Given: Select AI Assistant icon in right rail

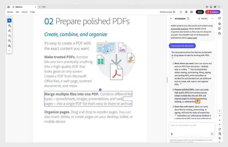Looking at the screenshot, I should pos(219,18).
